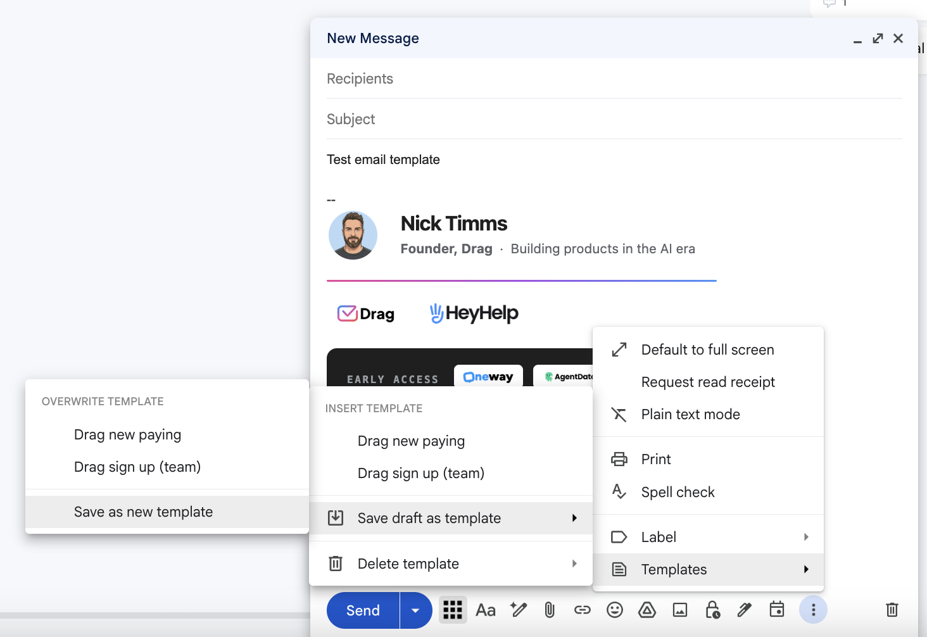Close the New Message window
This screenshot has width=927, height=637.
(x=898, y=39)
